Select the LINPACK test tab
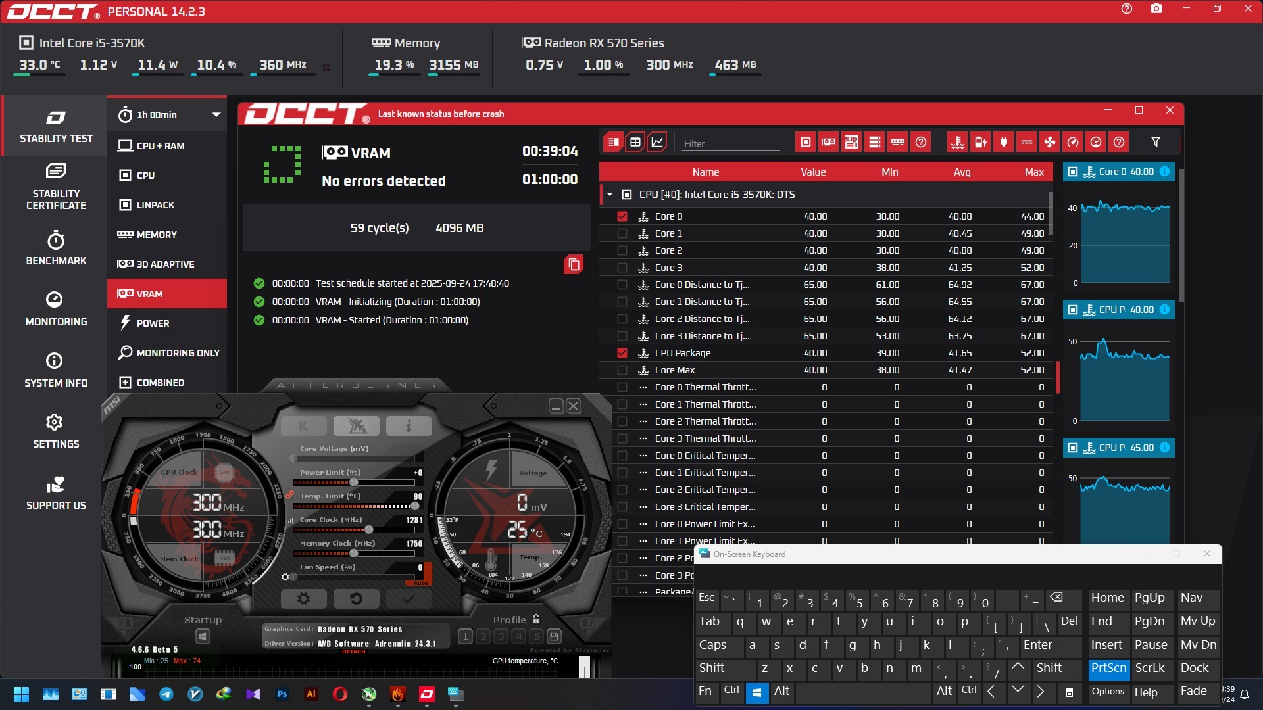 [155, 205]
